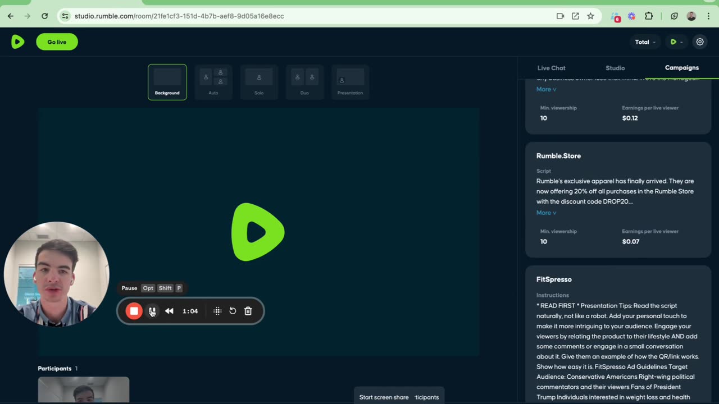Open camera permission icon in address bar
719x404 pixels.
point(560,16)
